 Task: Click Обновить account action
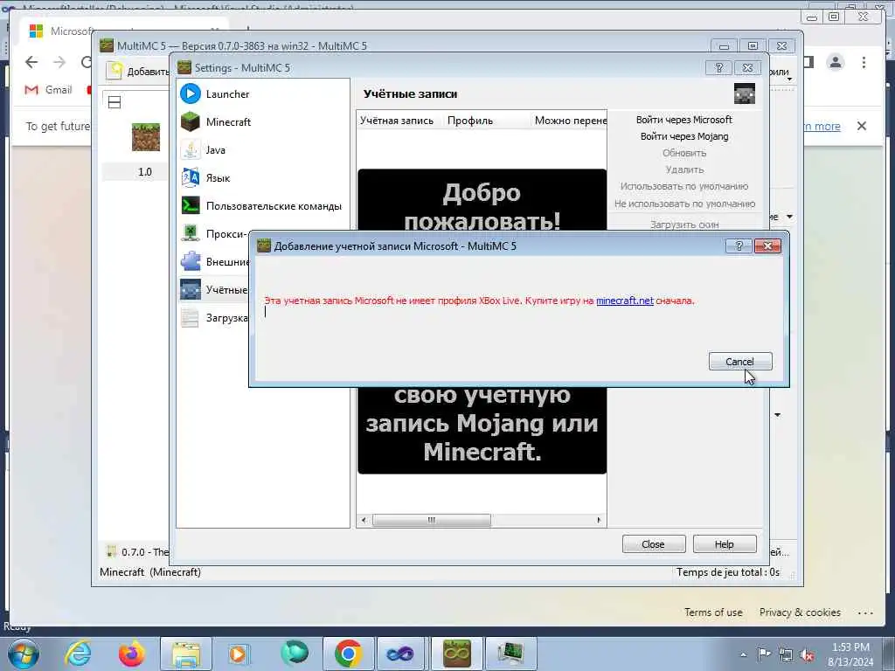tap(683, 152)
